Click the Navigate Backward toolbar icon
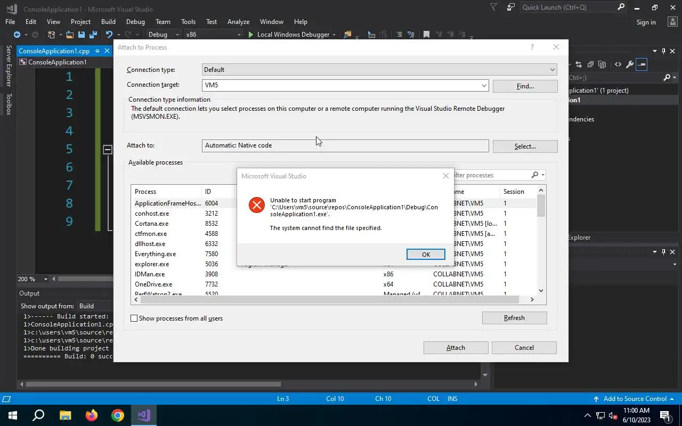Screen dimensions: 682x426 [17, 35]
